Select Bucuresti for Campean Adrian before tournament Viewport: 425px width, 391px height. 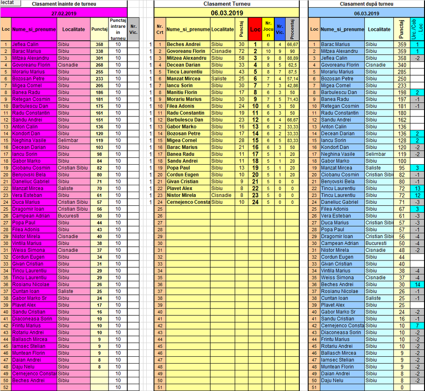[x=73, y=216]
